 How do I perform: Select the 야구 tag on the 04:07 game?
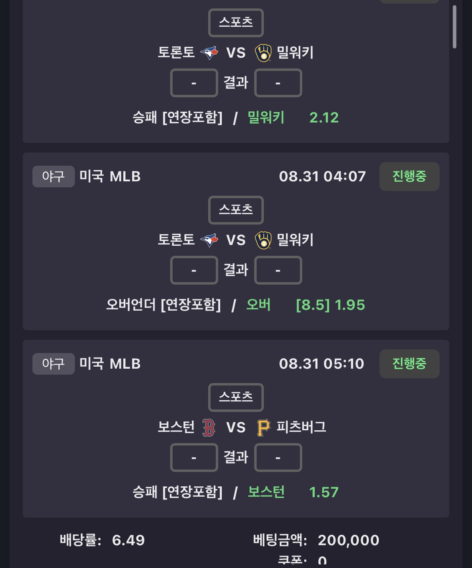[x=54, y=177]
